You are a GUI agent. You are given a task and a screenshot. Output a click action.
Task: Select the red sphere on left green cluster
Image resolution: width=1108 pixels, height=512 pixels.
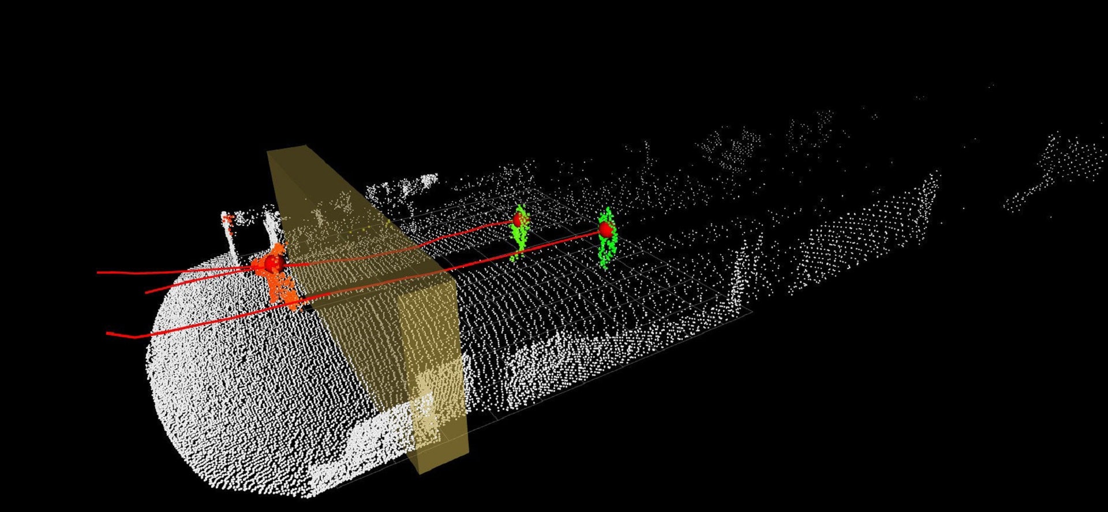(519, 219)
